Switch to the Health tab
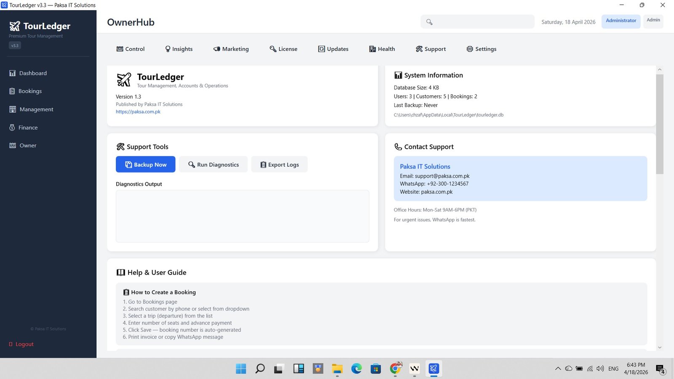This screenshot has width=674, height=379. click(382, 49)
